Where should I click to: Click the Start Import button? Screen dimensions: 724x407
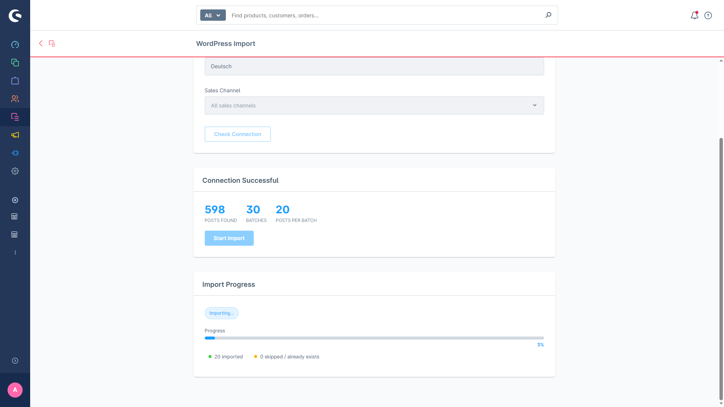pyautogui.click(x=229, y=238)
